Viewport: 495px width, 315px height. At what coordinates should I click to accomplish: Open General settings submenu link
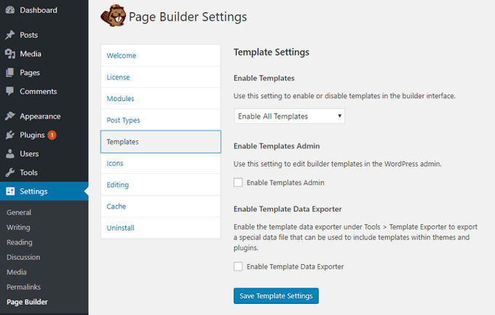click(x=19, y=212)
